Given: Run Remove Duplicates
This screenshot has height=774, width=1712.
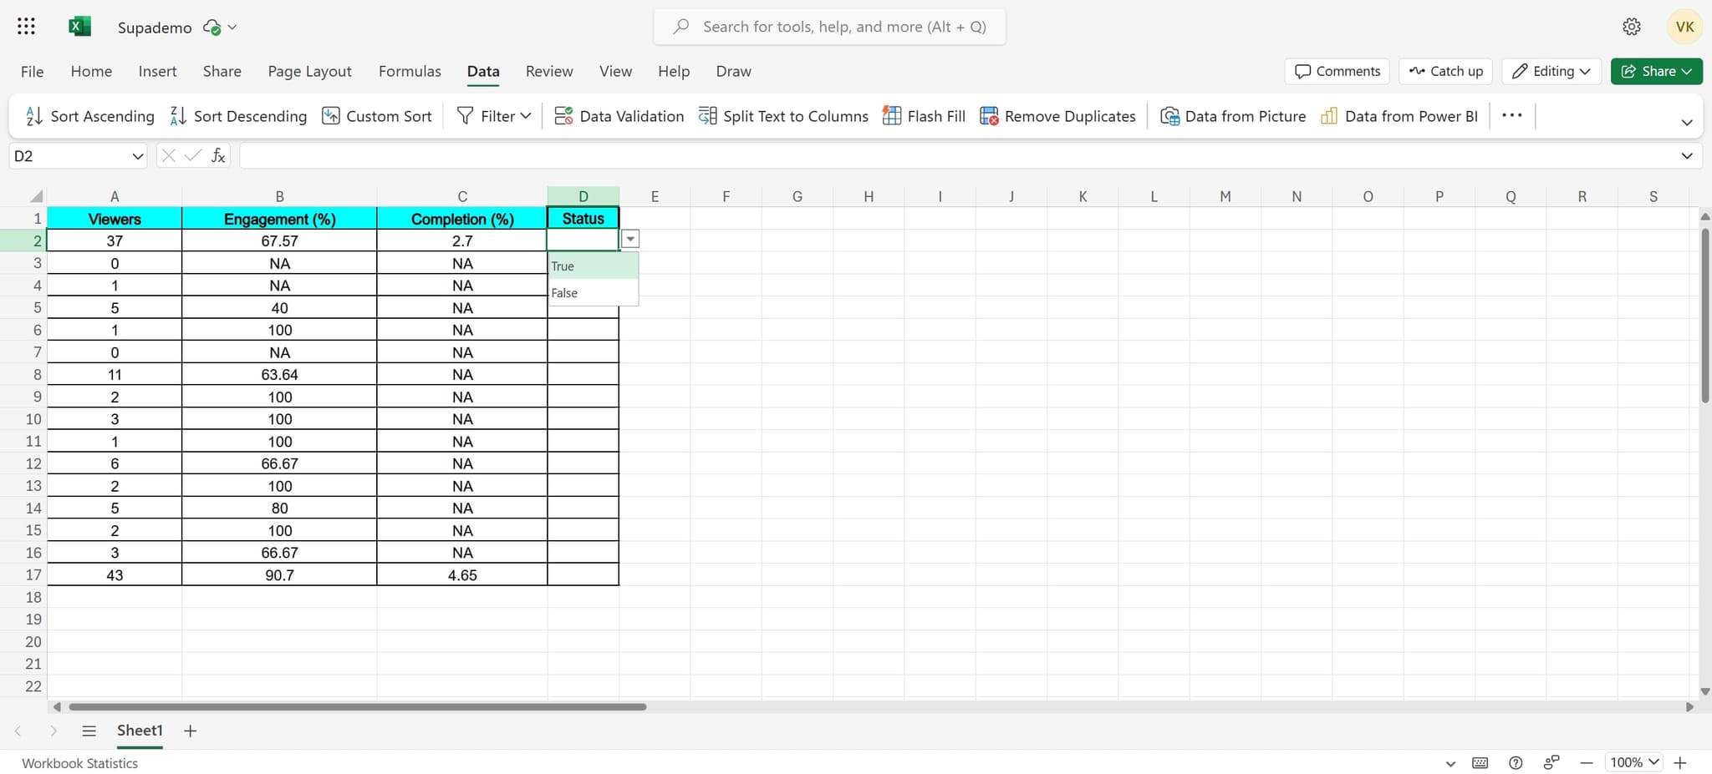Looking at the screenshot, I should click(1057, 116).
